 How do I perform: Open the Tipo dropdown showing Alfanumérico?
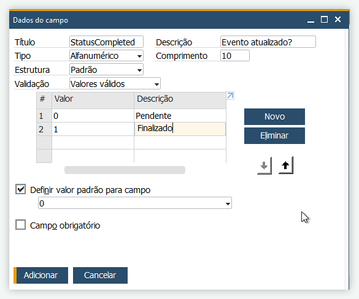pos(106,56)
